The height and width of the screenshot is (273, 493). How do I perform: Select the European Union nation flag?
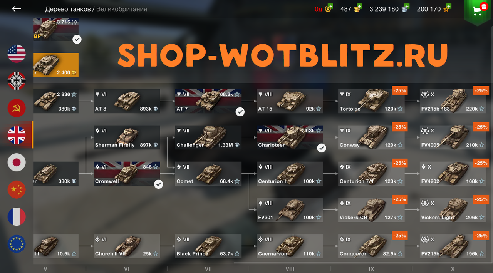[17, 244]
